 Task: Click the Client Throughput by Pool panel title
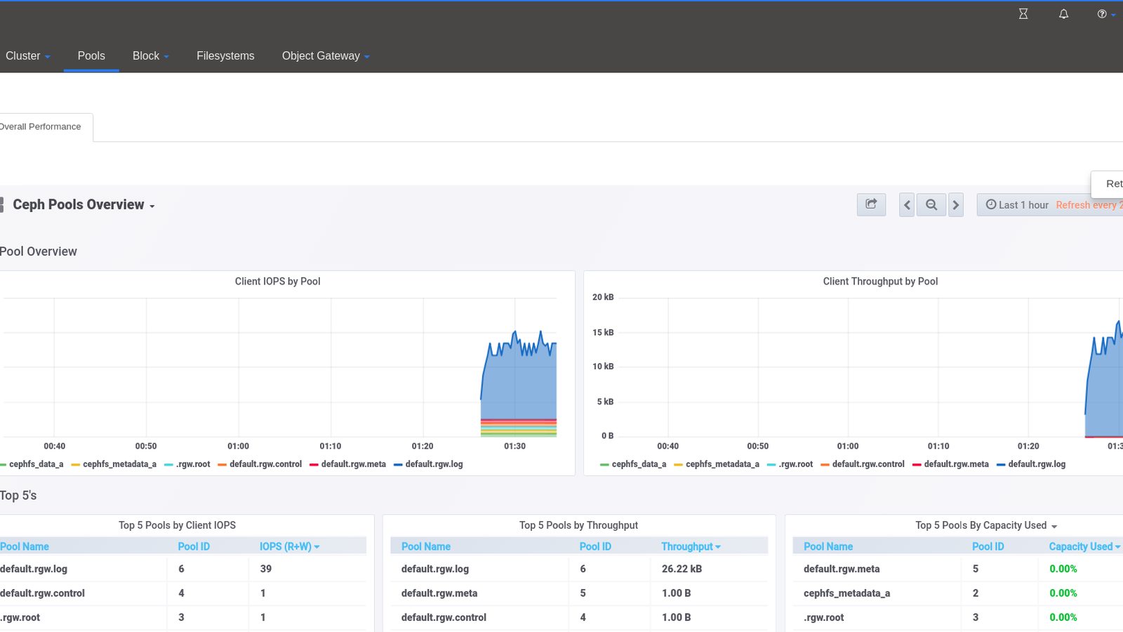click(x=880, y=282)
